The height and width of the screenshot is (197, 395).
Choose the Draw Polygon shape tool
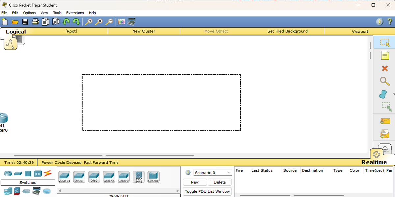(x=383, y=94)
